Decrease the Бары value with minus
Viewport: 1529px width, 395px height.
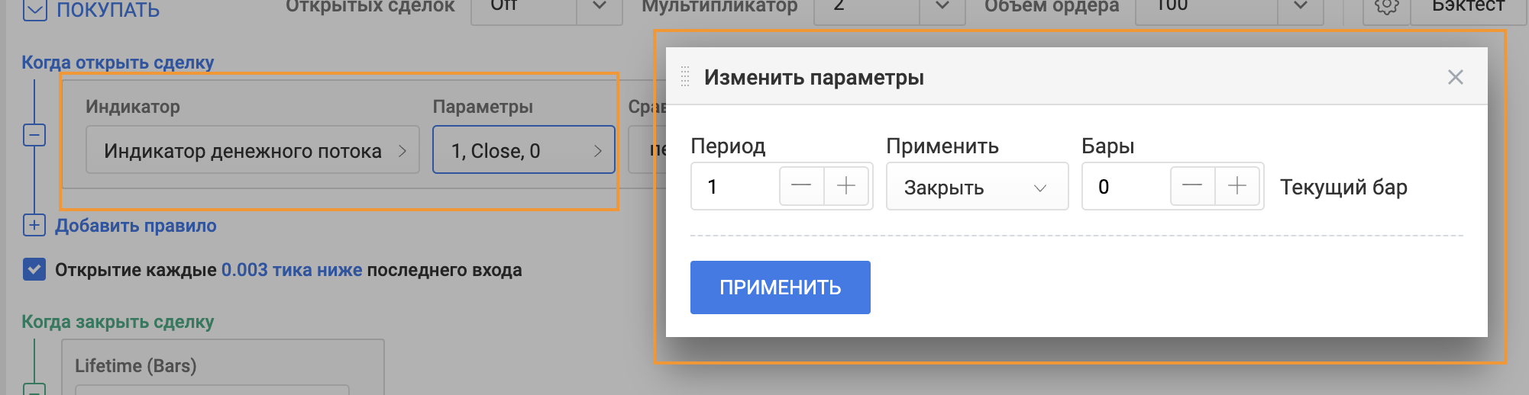1192,186
